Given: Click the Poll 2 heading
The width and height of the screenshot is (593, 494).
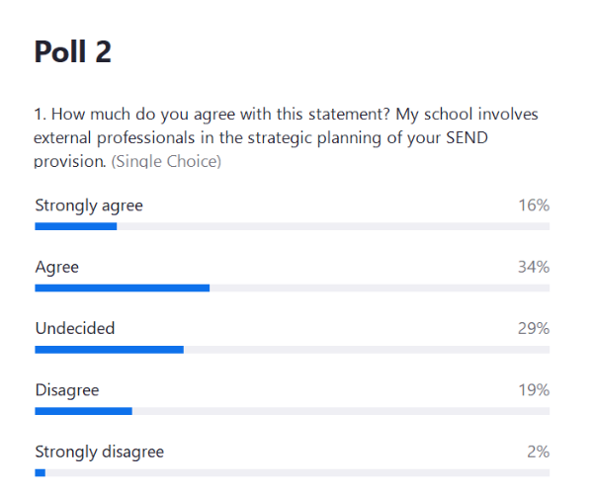Looking at the screenshot, I should click(73, 52).
